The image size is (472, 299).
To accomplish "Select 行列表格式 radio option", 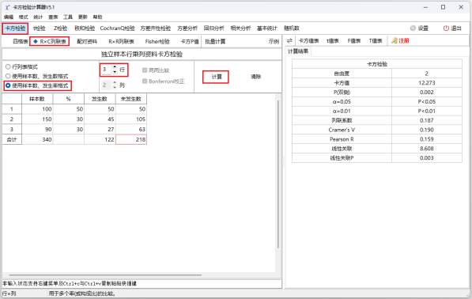I will [8, 67].
